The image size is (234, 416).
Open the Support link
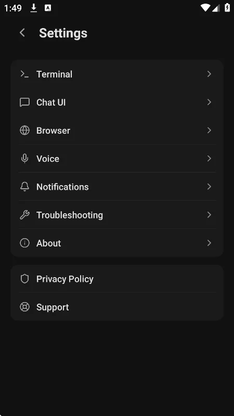(117, 307)
